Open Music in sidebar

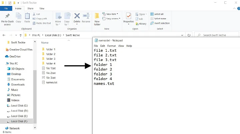coord(13,90)
